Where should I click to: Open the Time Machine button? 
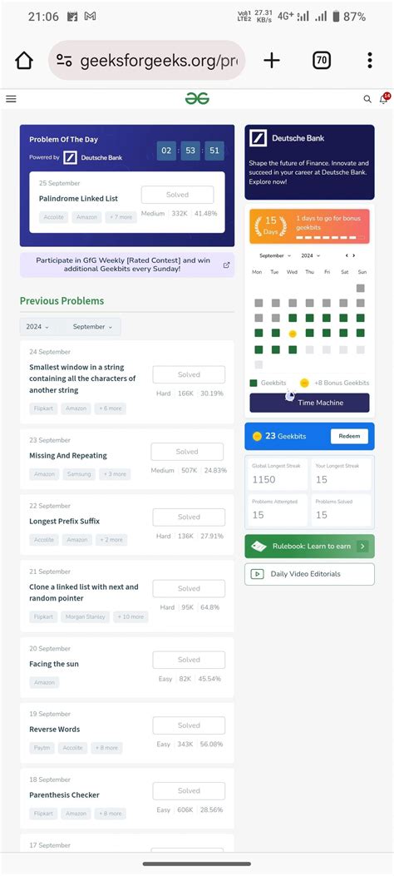309,403
